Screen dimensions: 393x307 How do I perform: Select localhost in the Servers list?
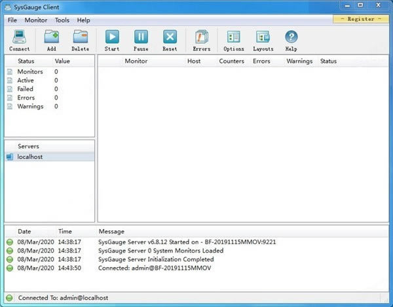click(30, 157)
